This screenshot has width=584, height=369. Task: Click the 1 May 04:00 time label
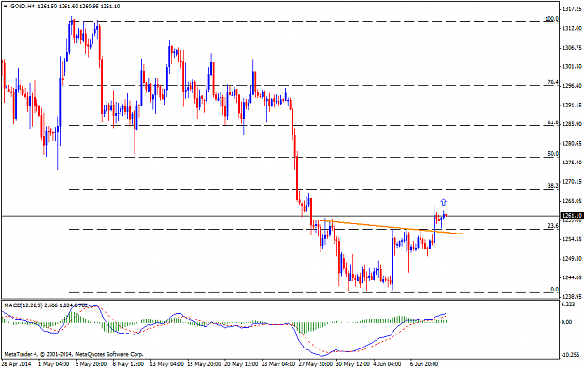click(53, 363)
